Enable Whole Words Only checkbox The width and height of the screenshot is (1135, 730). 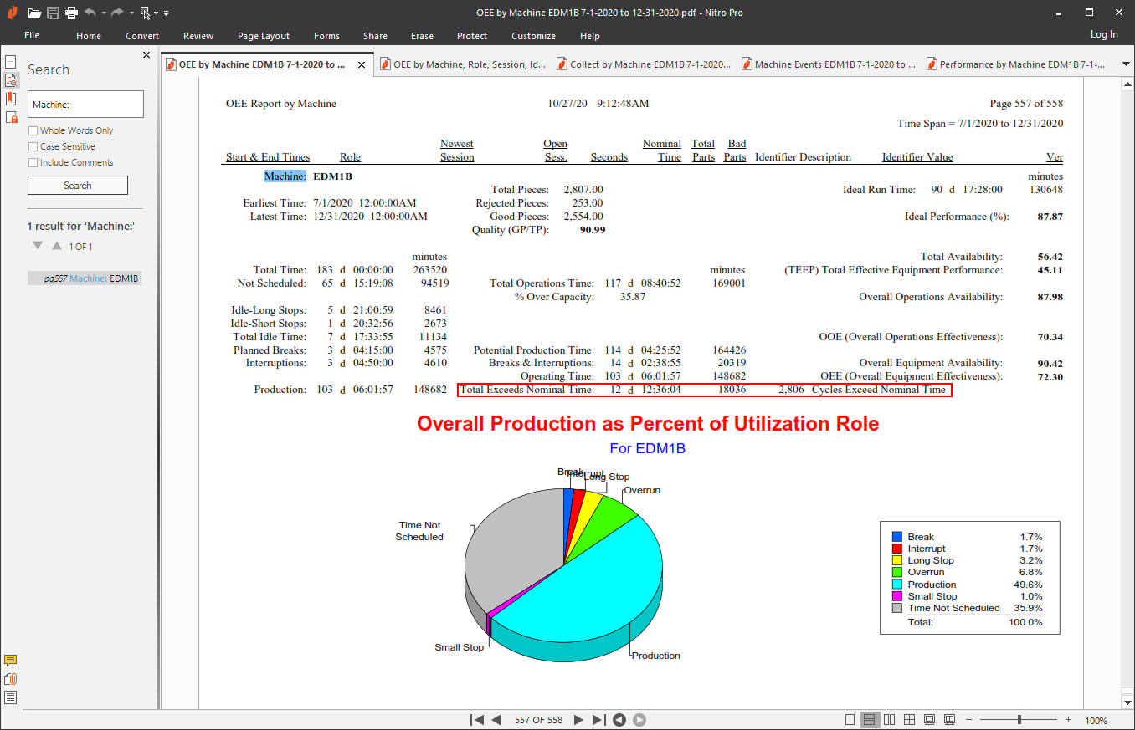pos(33,130)
